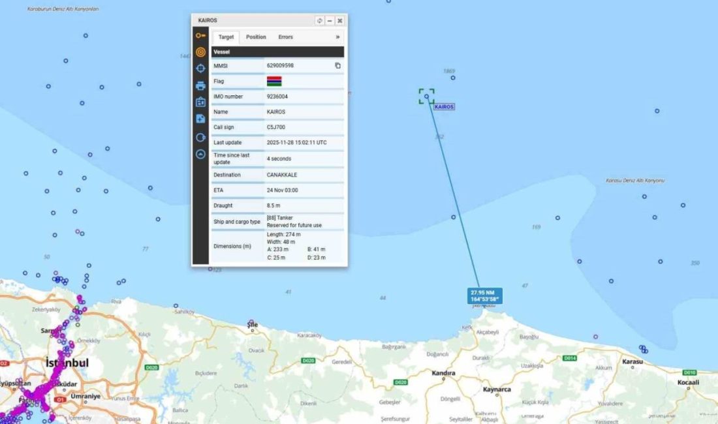Image resolution: width=718 pixels, height=424 pixels.
Task: Refresh the KAIROS panel with the circular arrow
Action: pos(319,20)
